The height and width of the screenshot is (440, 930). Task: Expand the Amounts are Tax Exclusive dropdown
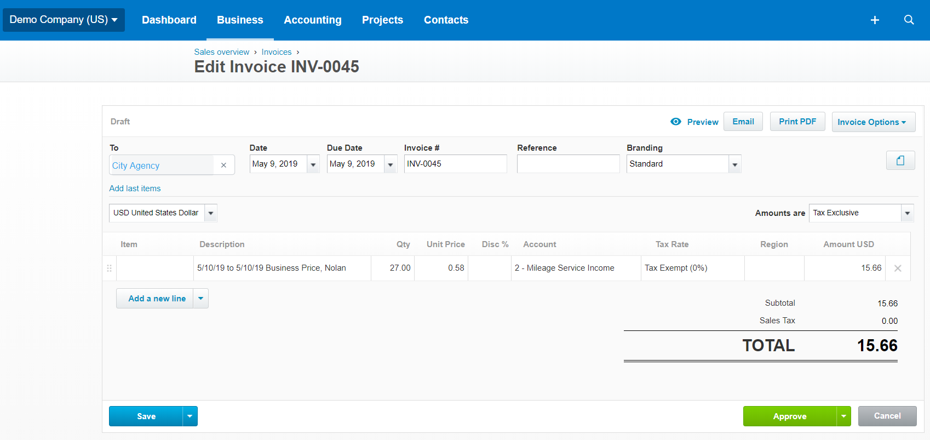coord(908,213)
